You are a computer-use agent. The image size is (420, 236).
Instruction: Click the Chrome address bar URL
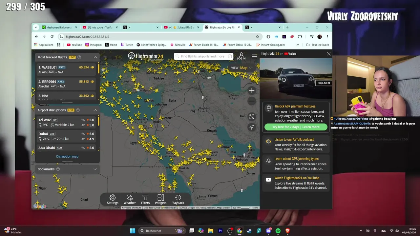coord(87,37)
